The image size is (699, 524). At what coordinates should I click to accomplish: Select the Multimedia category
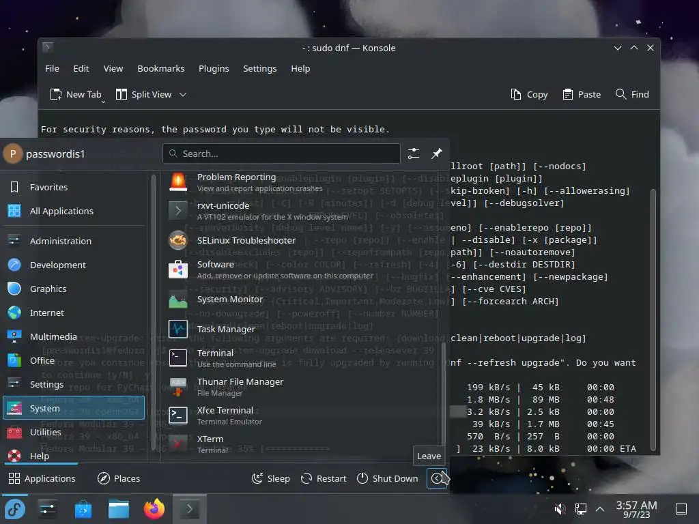coord(74,337)
